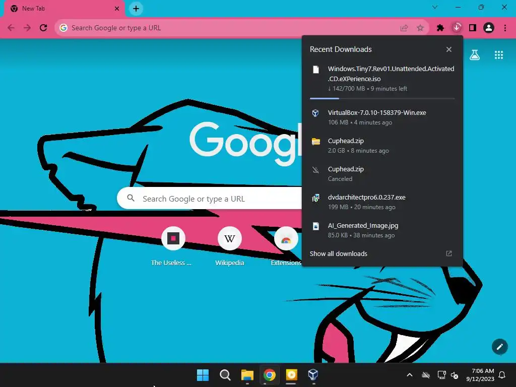
Task: Open VirtualBox from the taskbar
Action: 313,375
